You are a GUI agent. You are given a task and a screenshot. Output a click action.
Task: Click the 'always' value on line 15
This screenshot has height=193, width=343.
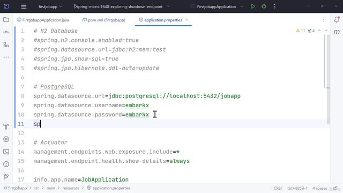(180, 161)
